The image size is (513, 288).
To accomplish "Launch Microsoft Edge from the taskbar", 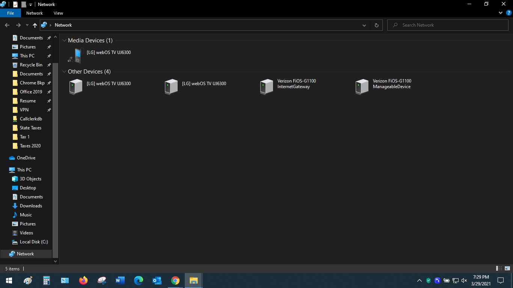I will [x=139, y=280].
